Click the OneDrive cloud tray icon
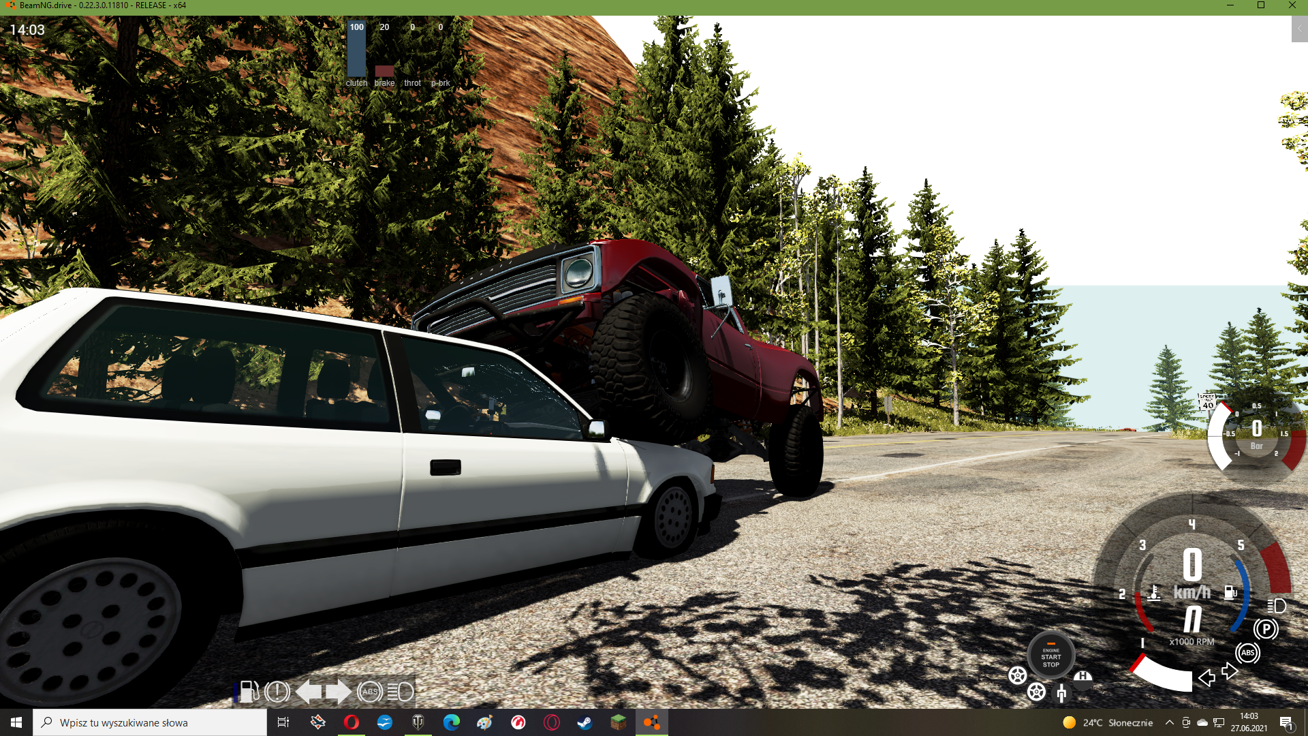Image resolution: width=1308 pixels, height=736 pixels. point(1202,722)
